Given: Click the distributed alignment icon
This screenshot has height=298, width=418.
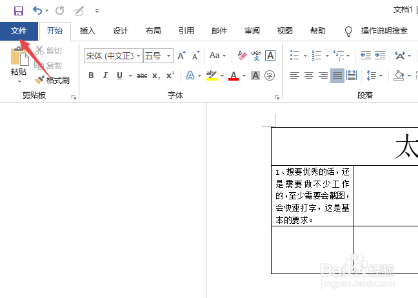Looking at the screenshot, I should pyautogui.click(x=352, y=75).
